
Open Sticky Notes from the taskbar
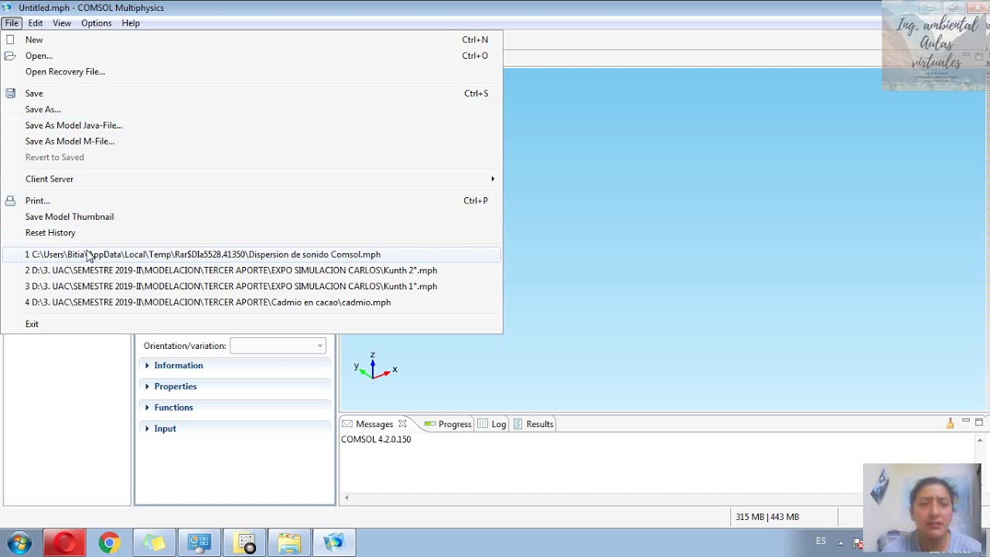click(154, 543)
